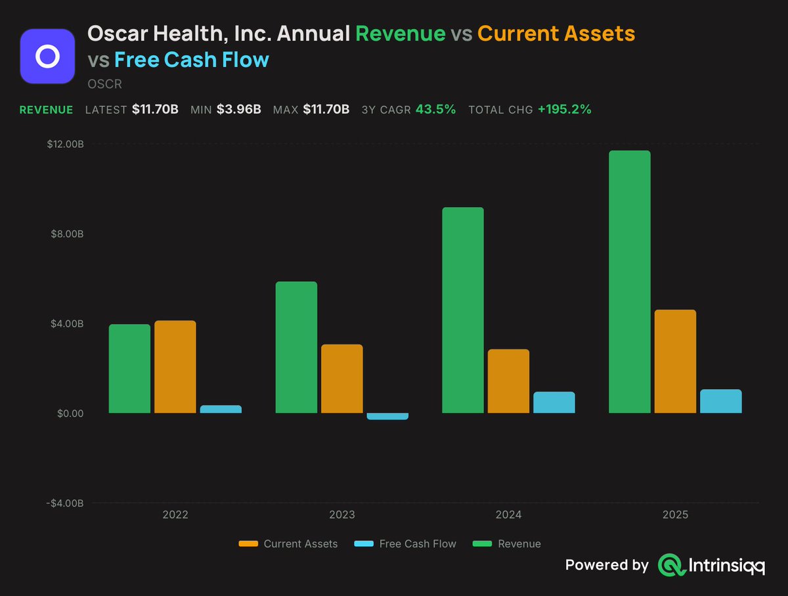Click orange 'Current Assets' in the title

(x=556, y=34)
